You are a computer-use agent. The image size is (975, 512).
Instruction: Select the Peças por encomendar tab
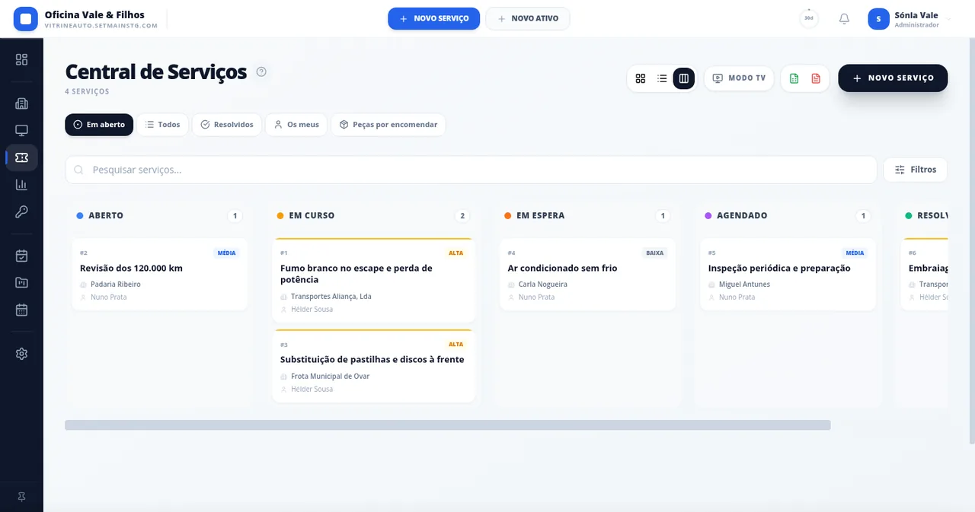pos(388,125)
